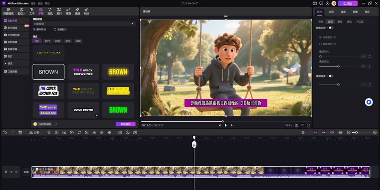Select 影片翻譯 video translation in sidebar

tap(16, 28)
